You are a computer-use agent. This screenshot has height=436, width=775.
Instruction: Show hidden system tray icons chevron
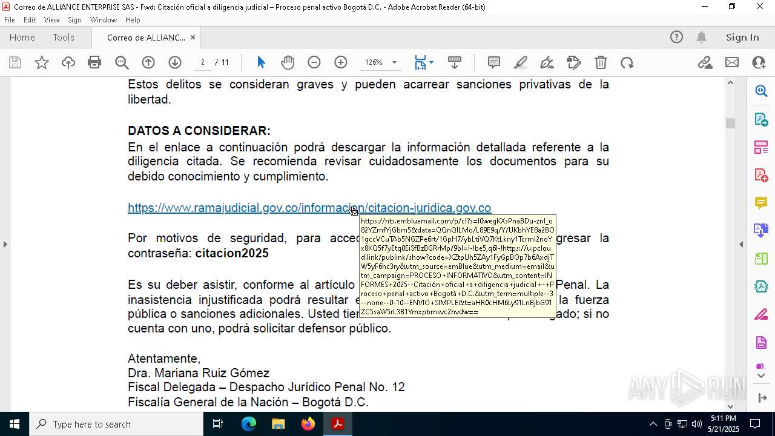click(653, 424)
